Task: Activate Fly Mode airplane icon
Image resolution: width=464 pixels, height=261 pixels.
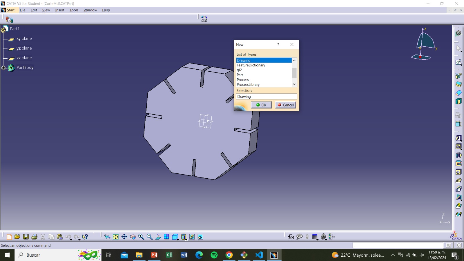Action: coord(107,237)
